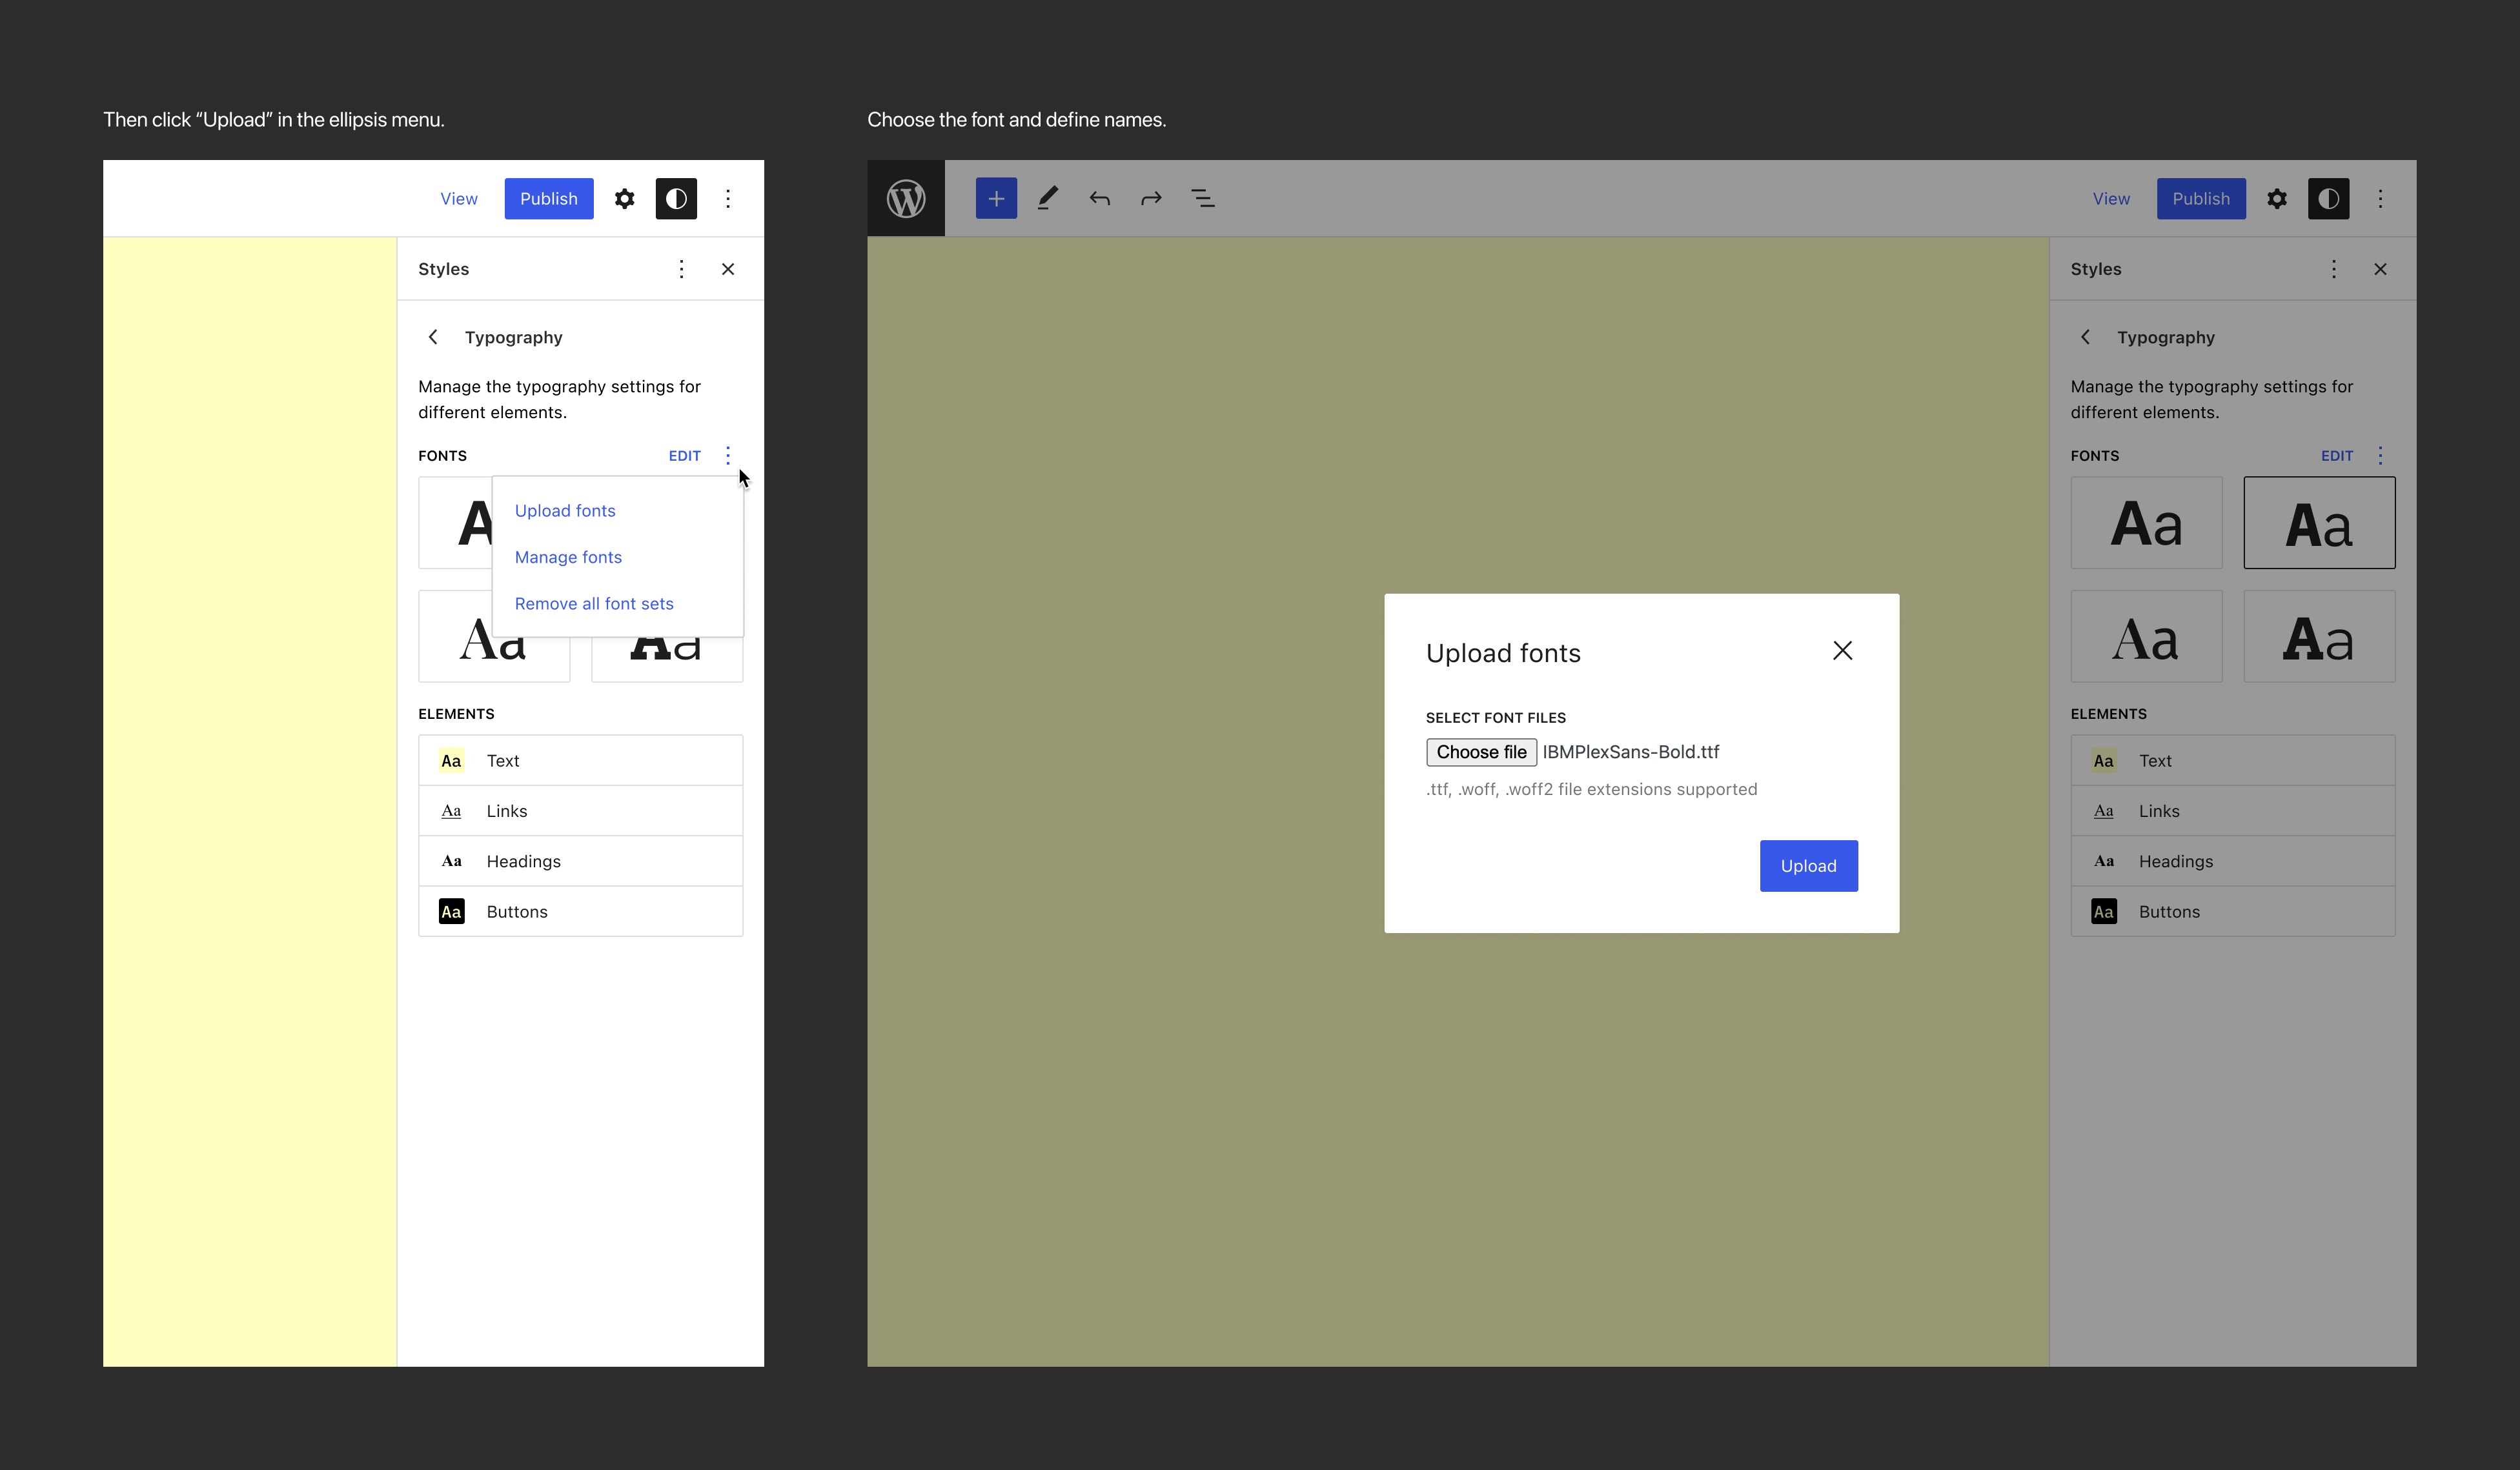The width and height of the screenshot is (2520, 1470).
Task: Open the list view icon
Action: tap(1203, 198)
